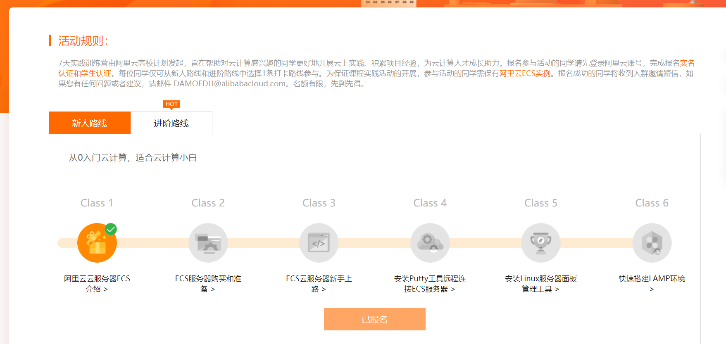Image resolution: width=726 pixels, height=344 pixels.
Task: Open the Class 1 gift box icon
Action: (x=97, y=243)
